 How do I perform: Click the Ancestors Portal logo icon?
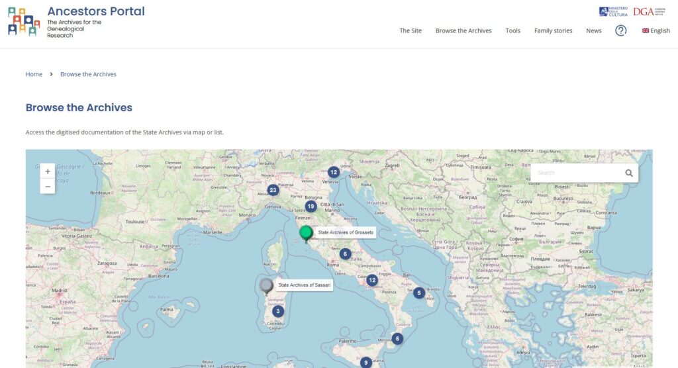pyautogui.click(x=24, y=21)
